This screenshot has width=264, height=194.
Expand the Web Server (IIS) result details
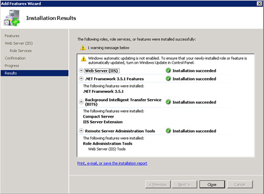pos(81,71)
